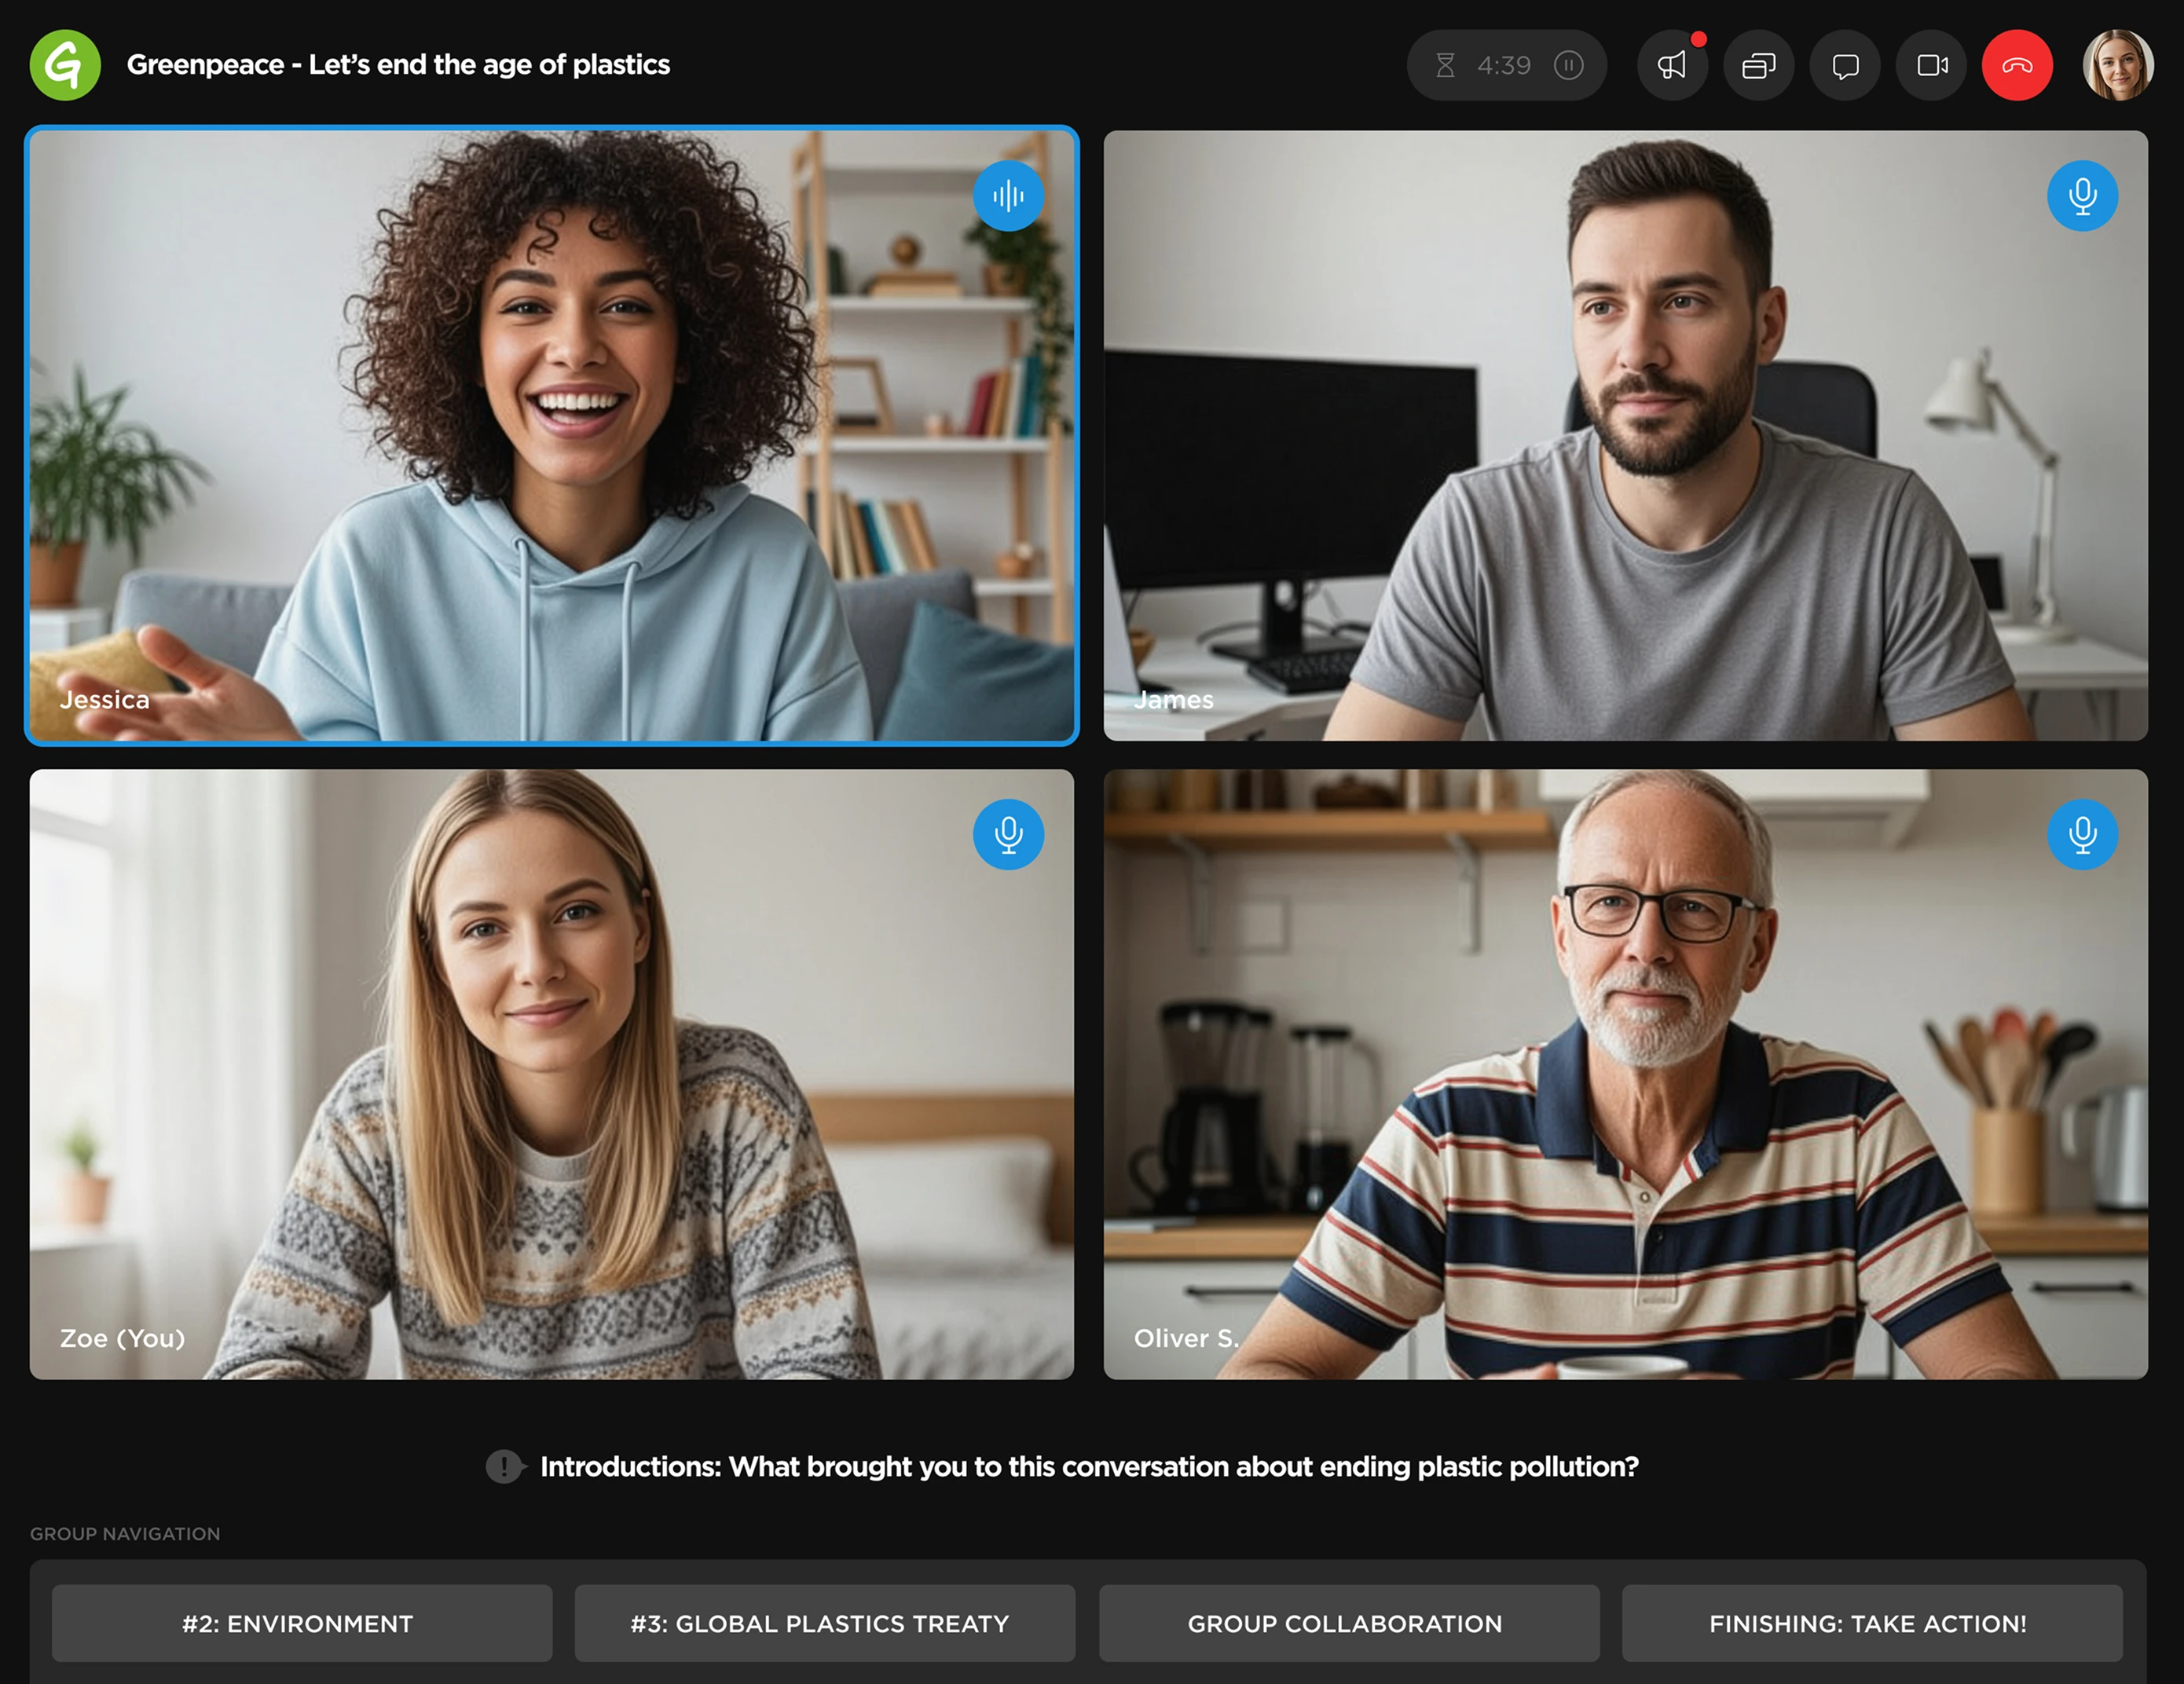
Task: Switch to #3: Global Plastics Treaty
Action: click(x=824, y=1623)
